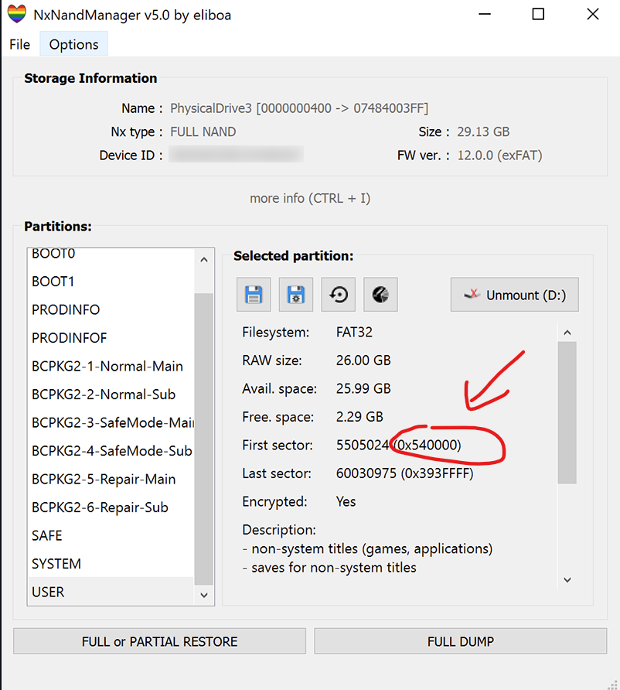620x690 pixels.
Task: Select the PRODINFO partition
Action: [111, 309]
